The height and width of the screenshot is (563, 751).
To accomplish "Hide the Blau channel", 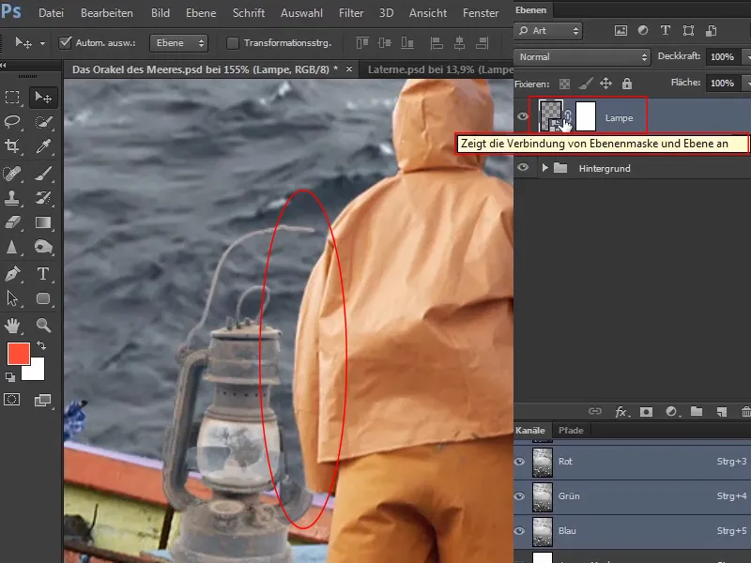I will click(519, 530).
